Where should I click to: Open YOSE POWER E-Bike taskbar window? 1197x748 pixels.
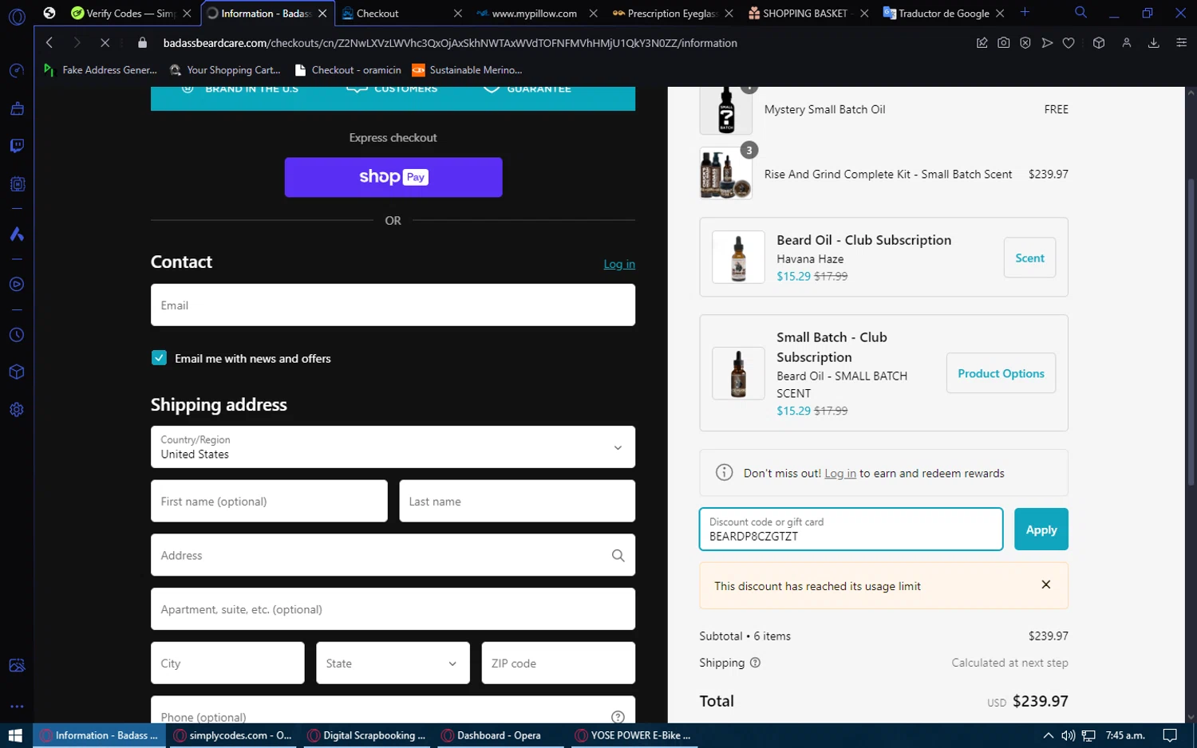pyautogui.click(x=634, y=735)
